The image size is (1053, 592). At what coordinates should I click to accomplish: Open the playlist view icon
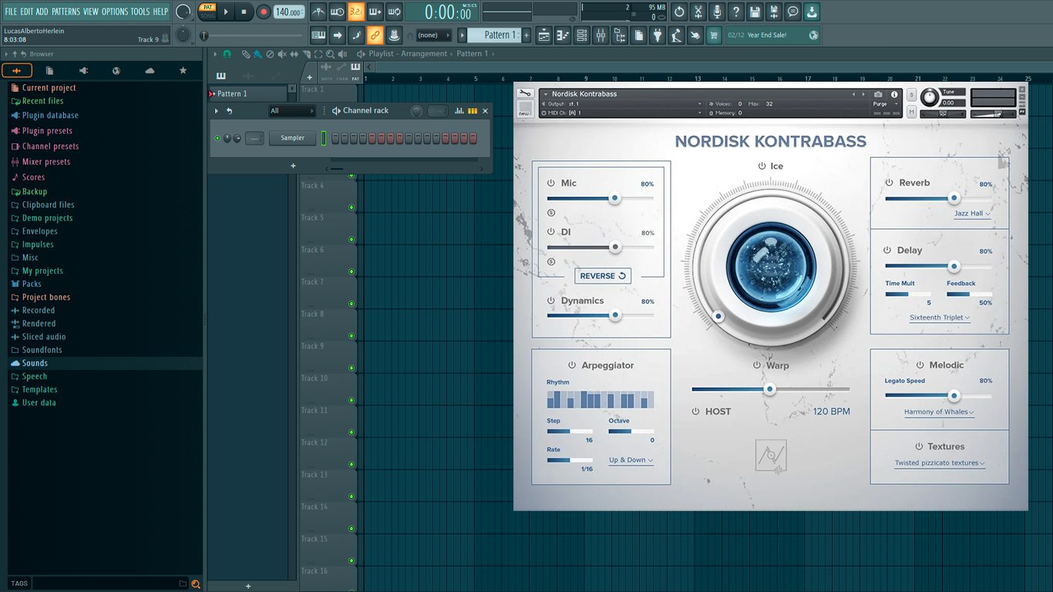(x=544, y=35)
